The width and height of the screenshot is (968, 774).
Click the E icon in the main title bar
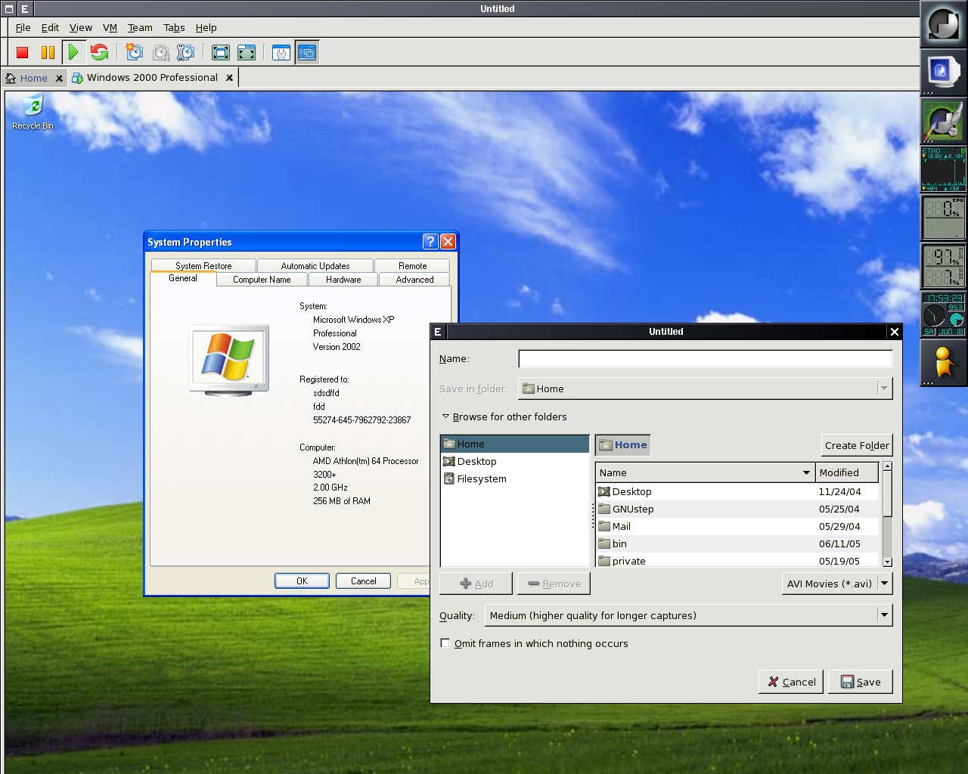24,8
